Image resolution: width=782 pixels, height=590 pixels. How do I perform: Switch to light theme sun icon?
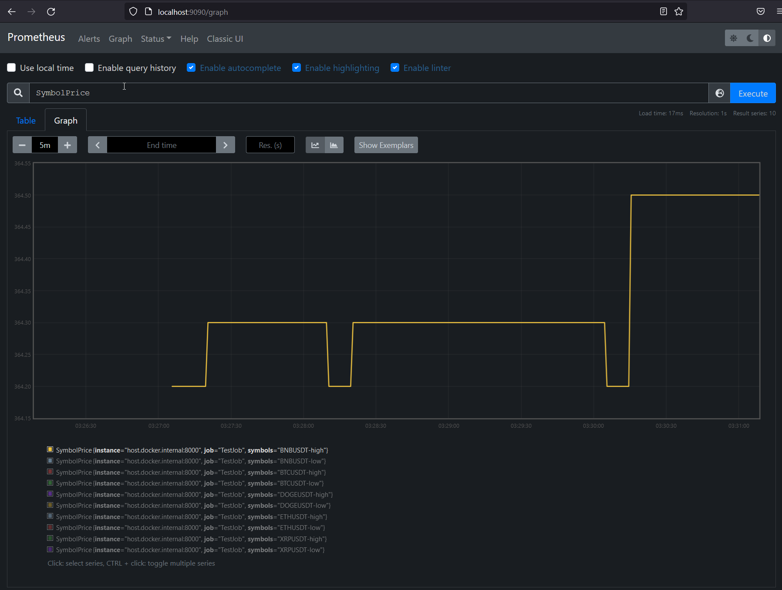tap(734, 38)
